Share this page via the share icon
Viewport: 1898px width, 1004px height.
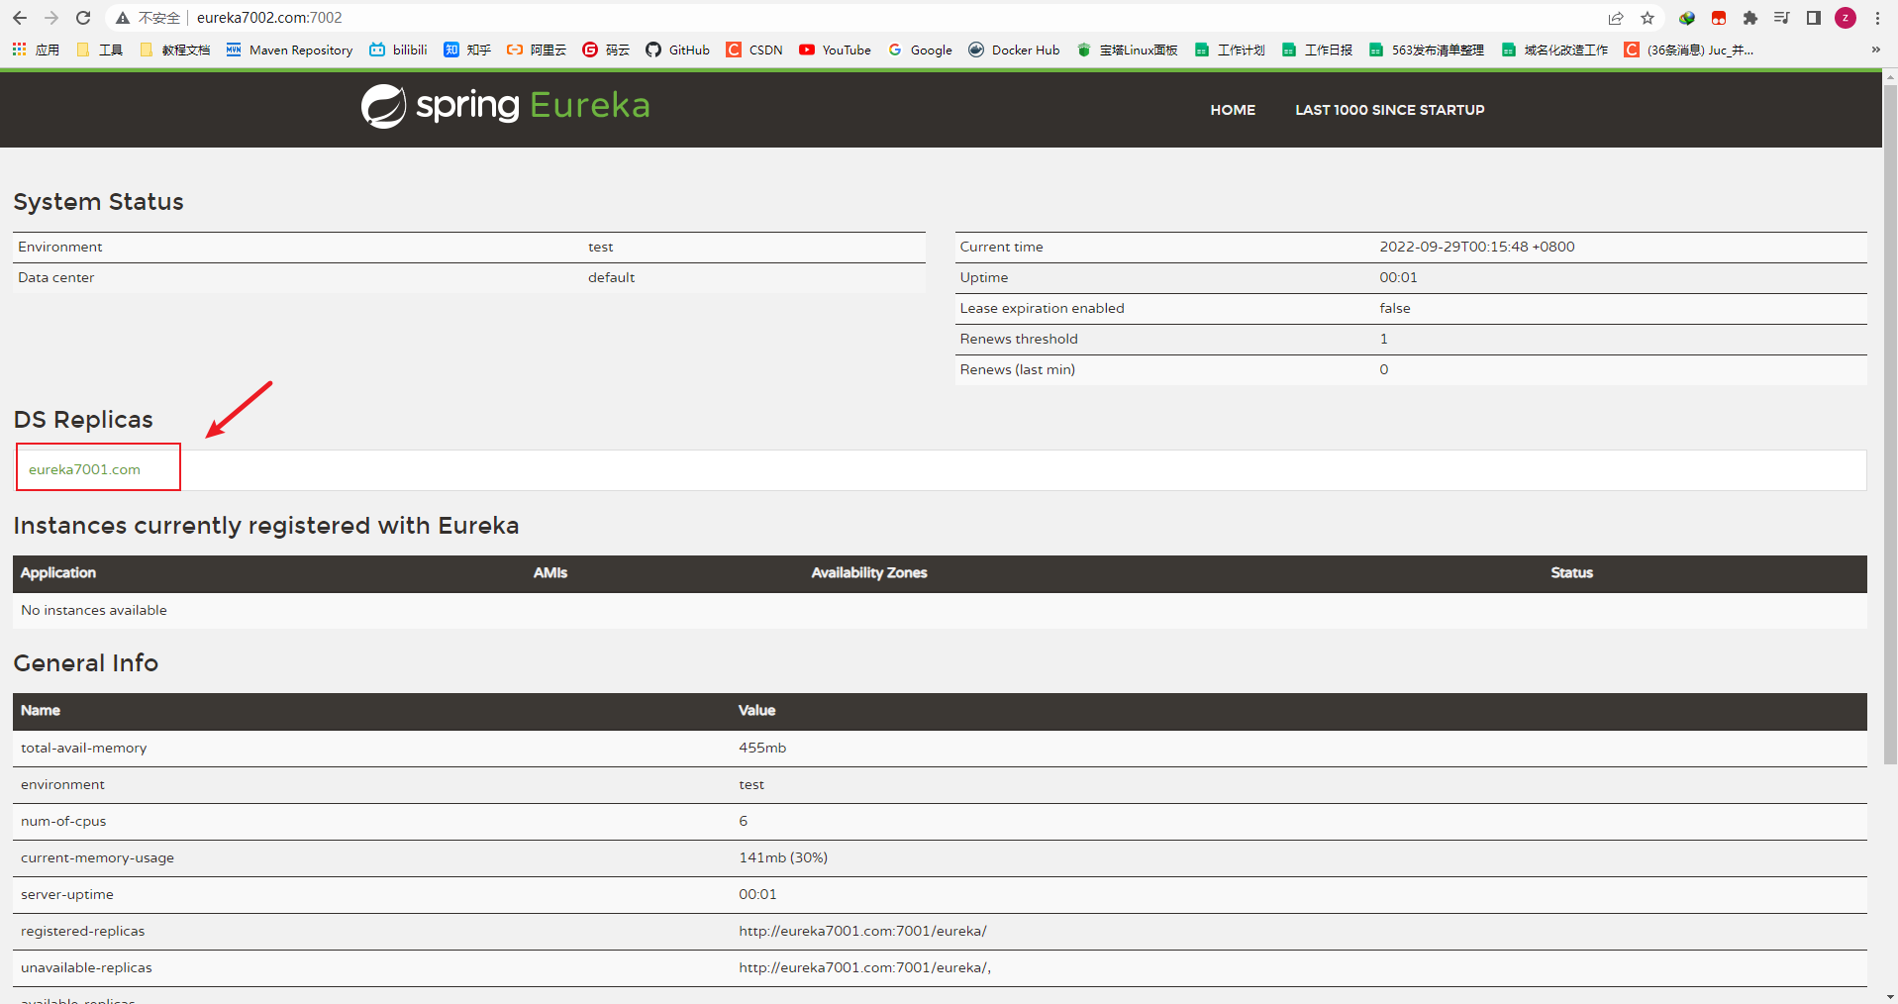pyautogui.click(x=1616, y=18)
